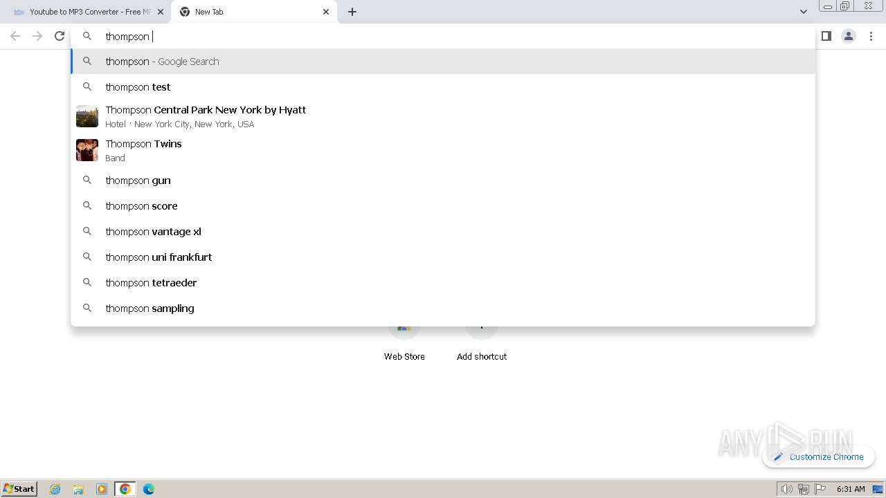
Task: Click the browser back arrow
Action: tap(15, 36)
